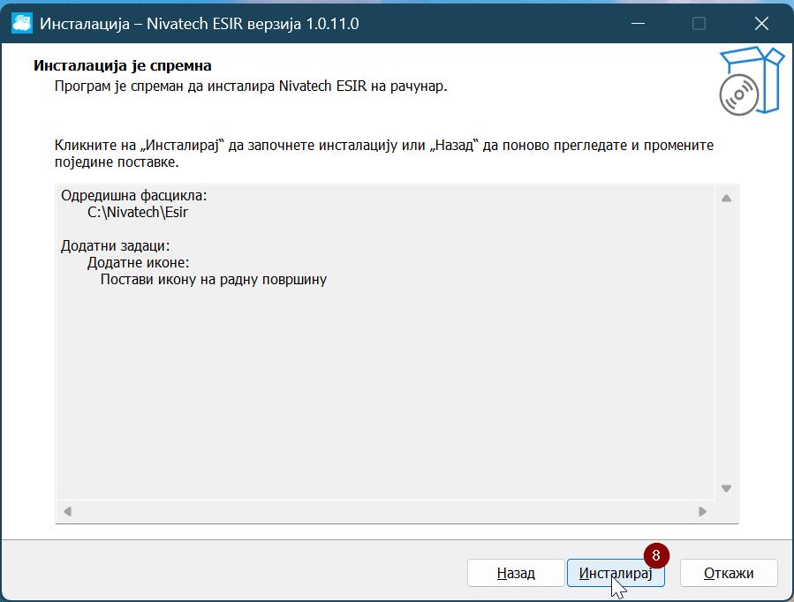794x602 pixels.
Task: Go back with the Назад button
Action: (x=516, y=573)
